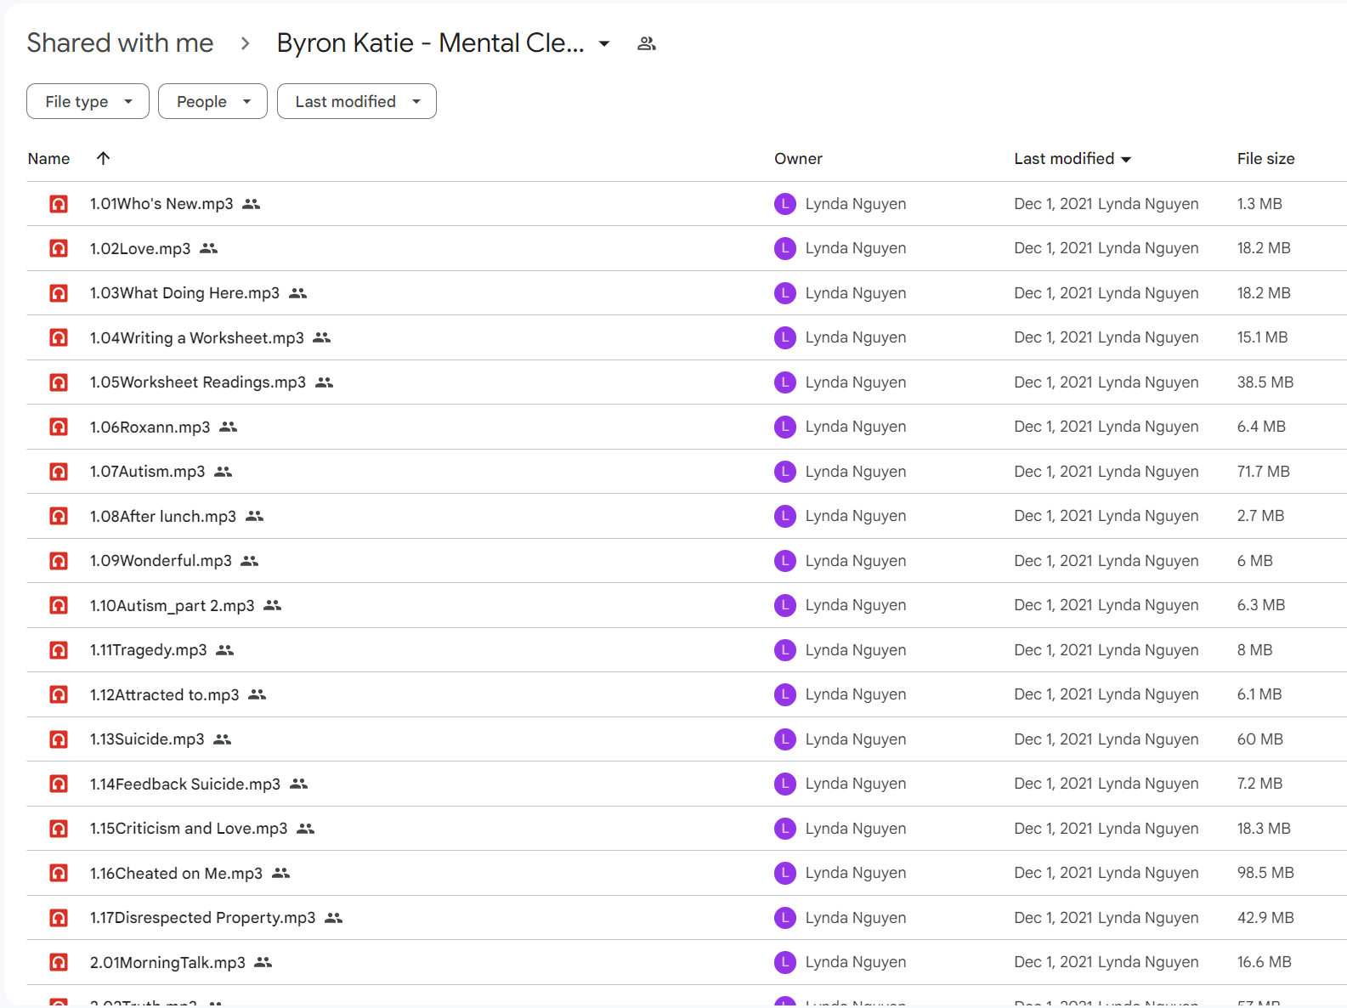The image size is (1347, 1008).
Task: Select file 1.12Attracted to.mp3
Action: [165, 694]
